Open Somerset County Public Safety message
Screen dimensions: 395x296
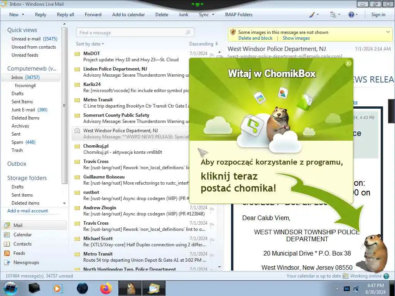[x=131, y=118]
